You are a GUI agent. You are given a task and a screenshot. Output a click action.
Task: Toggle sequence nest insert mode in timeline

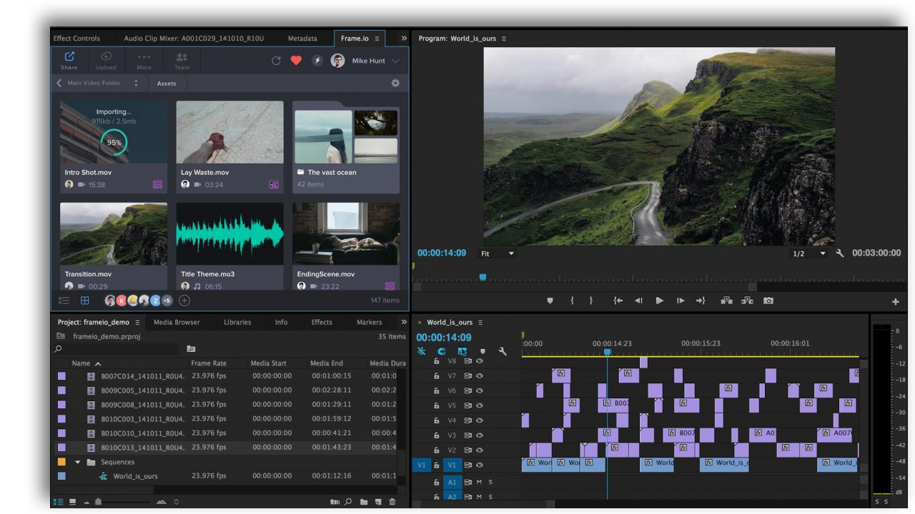422,351
